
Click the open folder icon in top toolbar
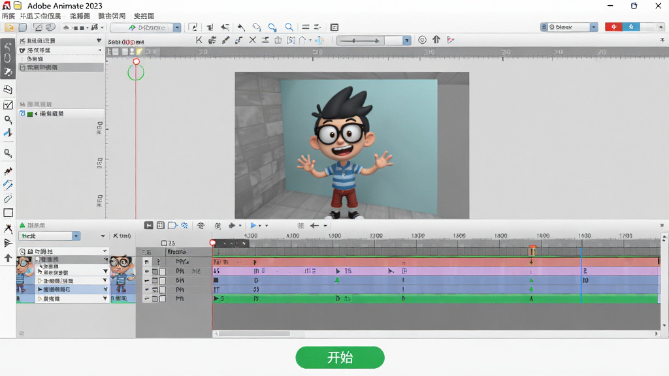[x=9, y=27]
